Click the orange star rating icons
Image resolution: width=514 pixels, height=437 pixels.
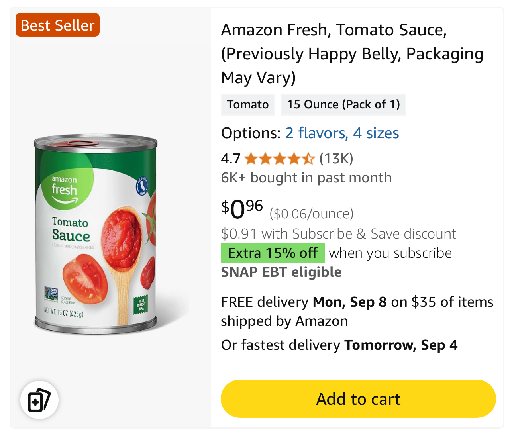279,159
